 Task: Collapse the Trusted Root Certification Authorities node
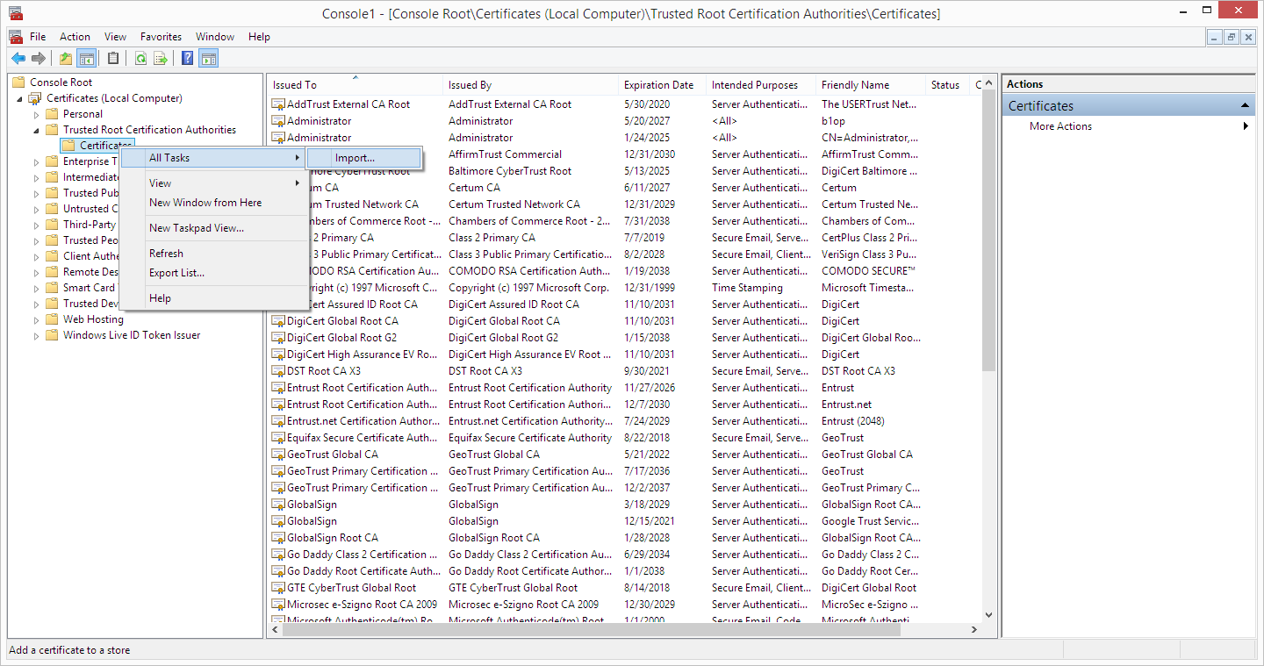pyautogui.click(x=37, y=130)
